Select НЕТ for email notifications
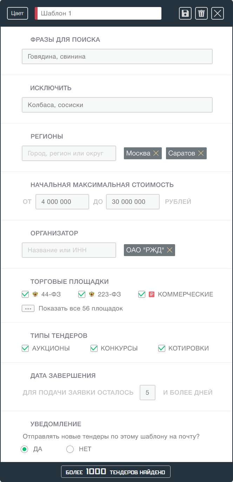This screenshot has width=233, height=482. (70, 449)
